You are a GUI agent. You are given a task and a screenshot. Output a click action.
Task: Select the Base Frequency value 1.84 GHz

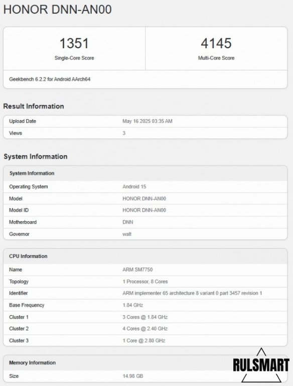[x=133, y=305]
